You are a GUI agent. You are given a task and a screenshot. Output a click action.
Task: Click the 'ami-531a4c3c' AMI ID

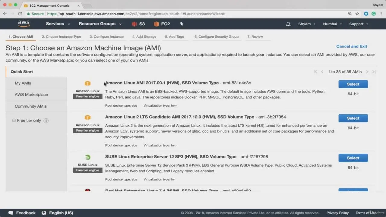click(237, 83)
